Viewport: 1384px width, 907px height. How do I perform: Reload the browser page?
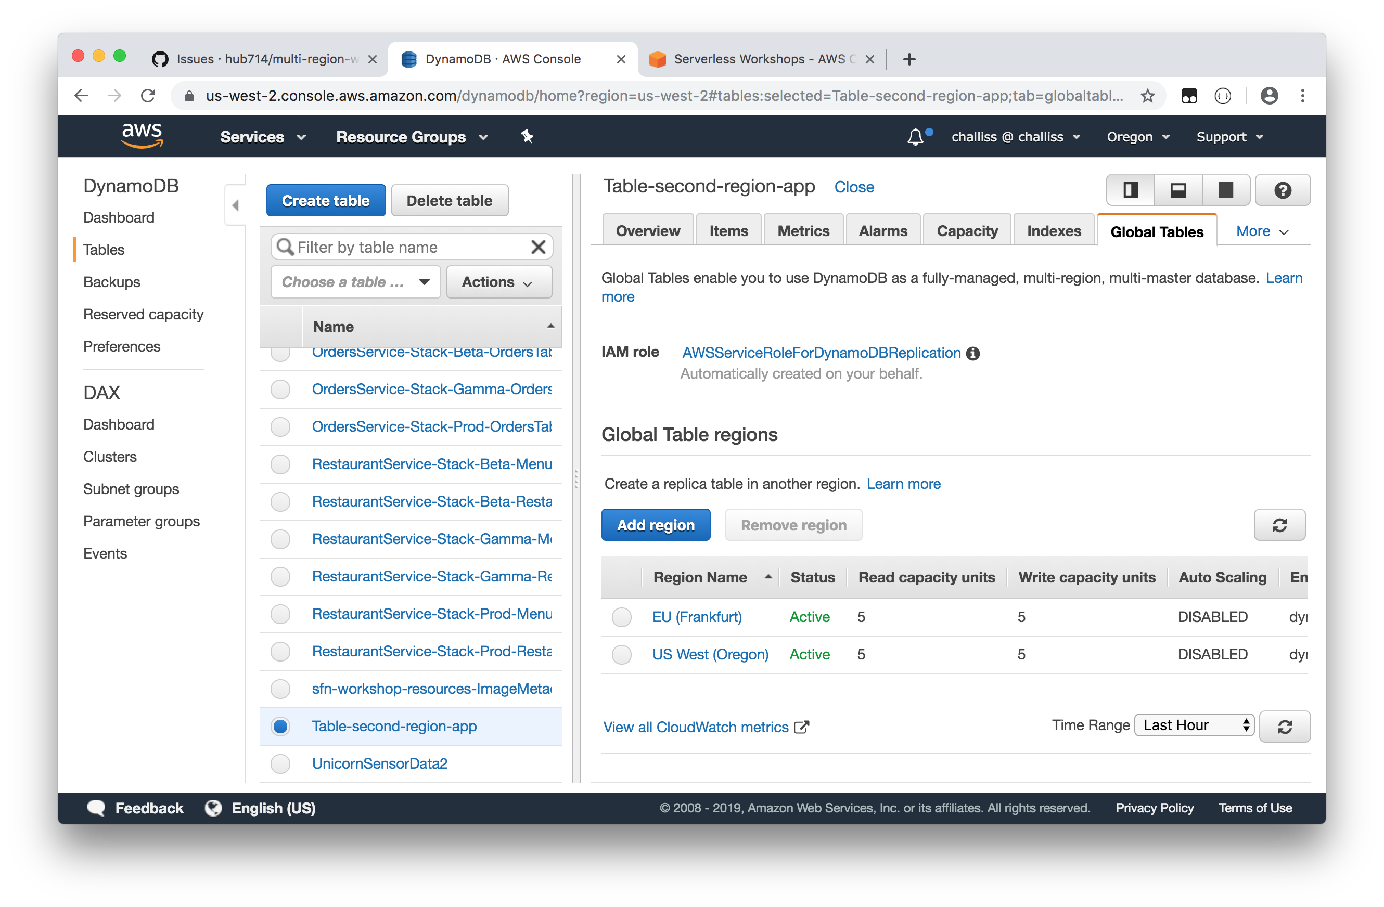(x=148, y=95)
